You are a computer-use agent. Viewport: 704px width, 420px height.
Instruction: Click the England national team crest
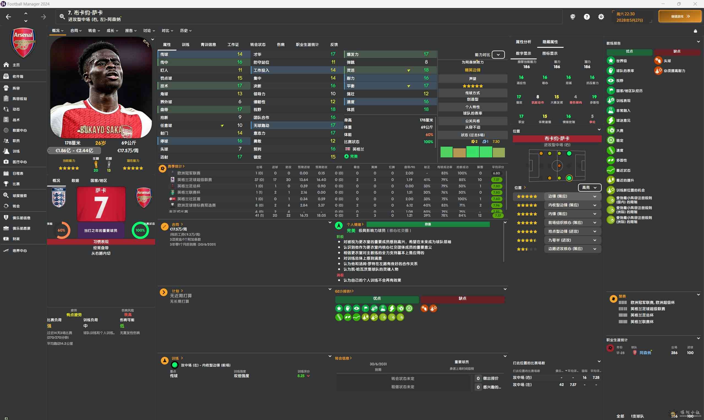pos(59,198)
